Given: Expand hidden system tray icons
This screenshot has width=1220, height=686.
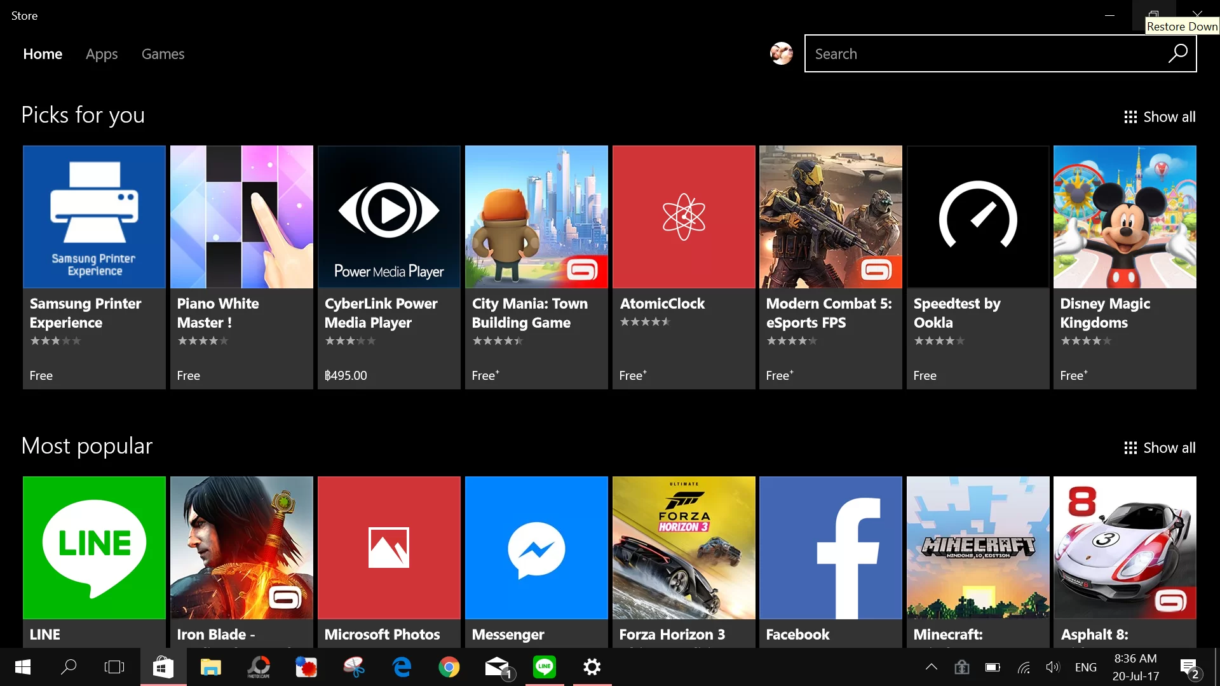Looking at the screenshot, I should pos(932,667).
